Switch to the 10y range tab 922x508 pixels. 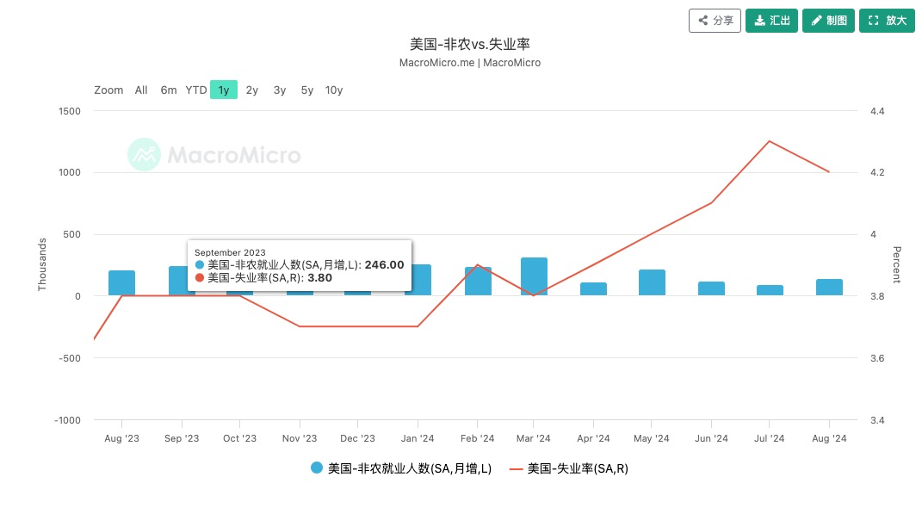[332, 90]
